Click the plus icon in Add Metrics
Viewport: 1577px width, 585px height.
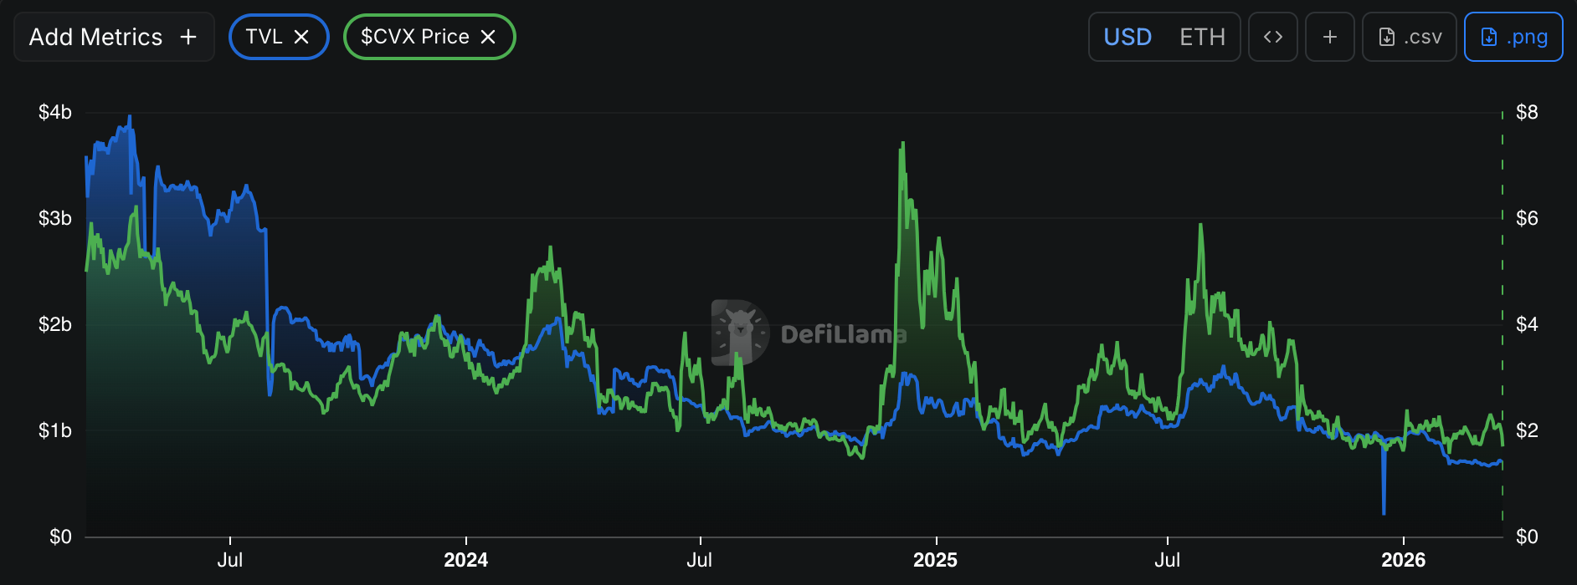pyautogui.click(x=188, y=37)
